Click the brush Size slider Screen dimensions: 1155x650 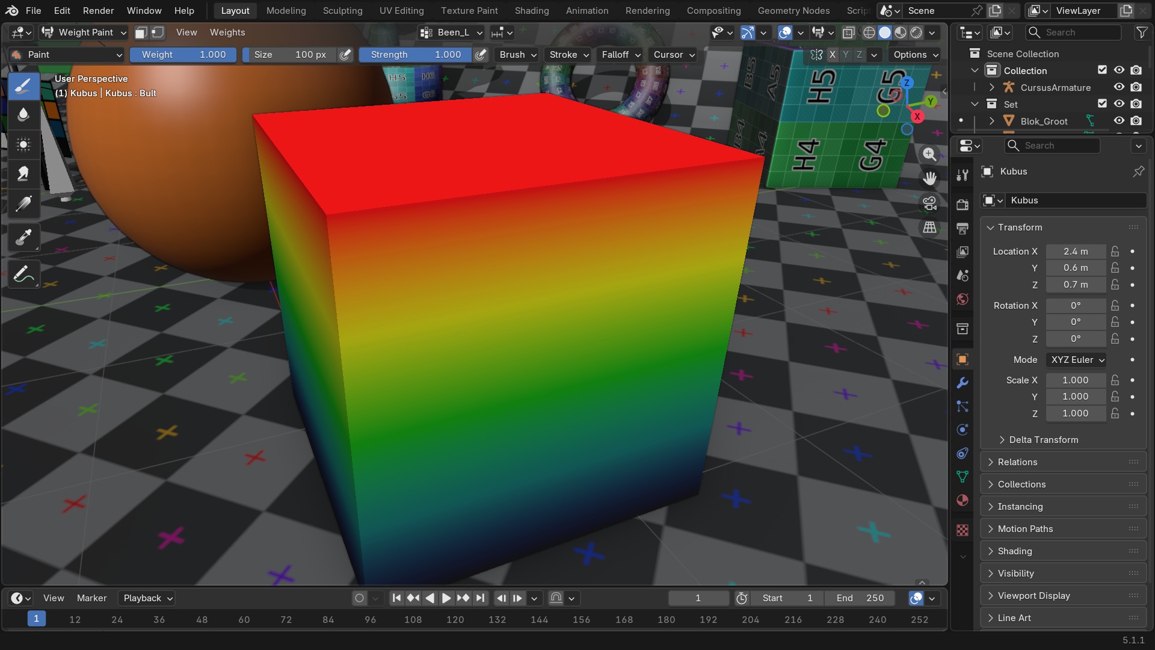pos(290,55)
